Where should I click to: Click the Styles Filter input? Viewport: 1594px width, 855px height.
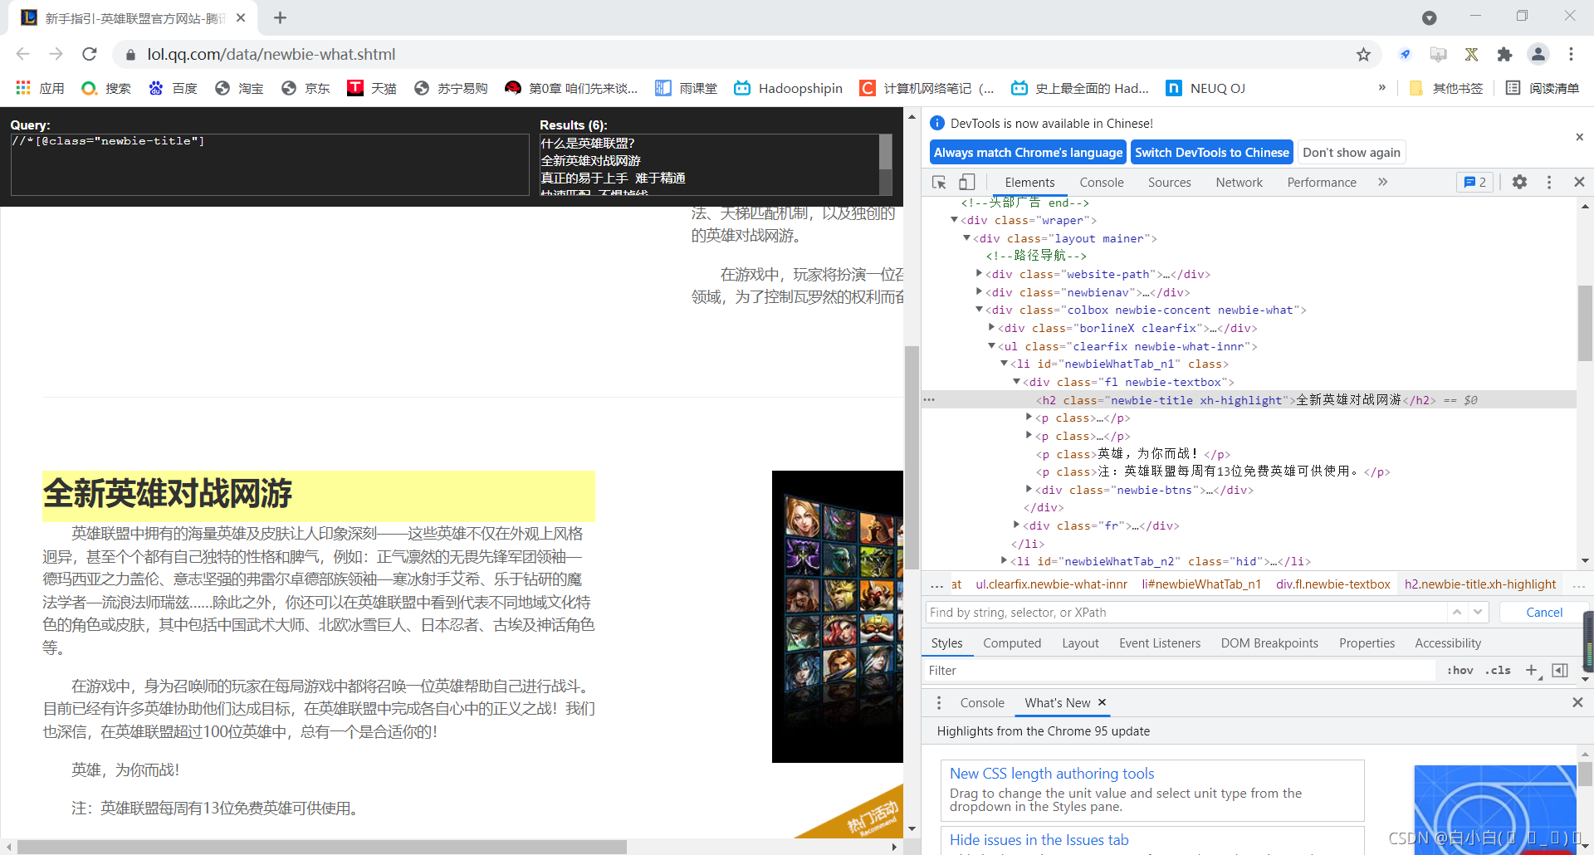pyautogui.click(x=1180, y=670)
